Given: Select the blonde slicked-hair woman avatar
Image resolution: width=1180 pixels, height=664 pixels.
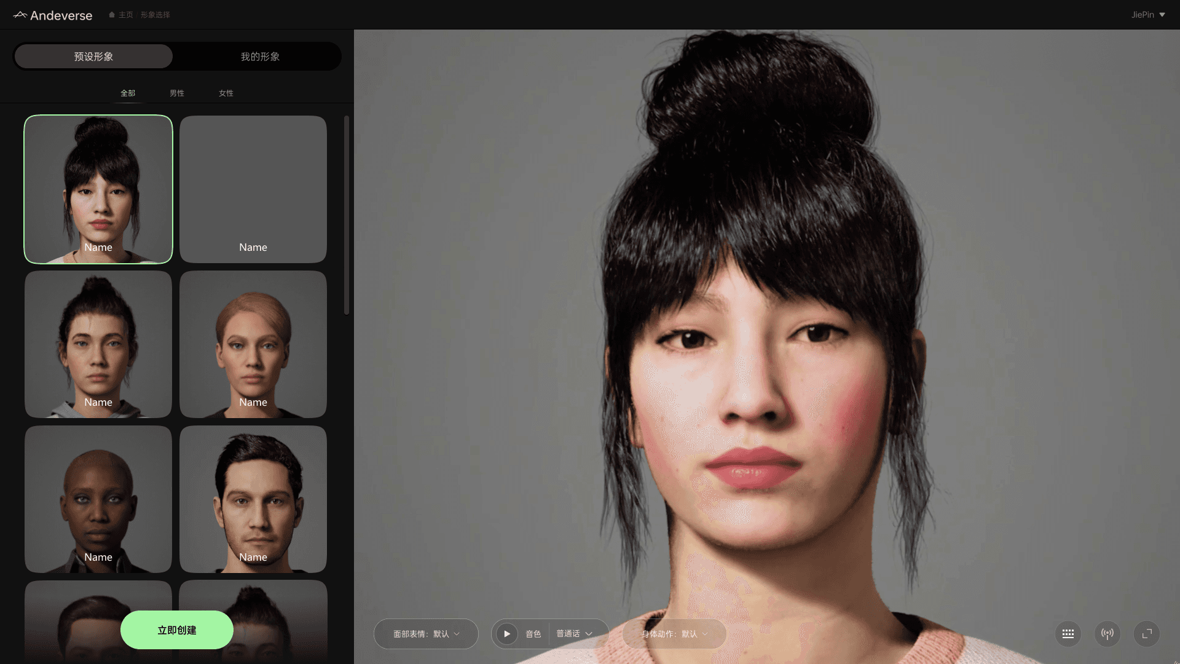Looking at the screenshot, I should [253, 344].
